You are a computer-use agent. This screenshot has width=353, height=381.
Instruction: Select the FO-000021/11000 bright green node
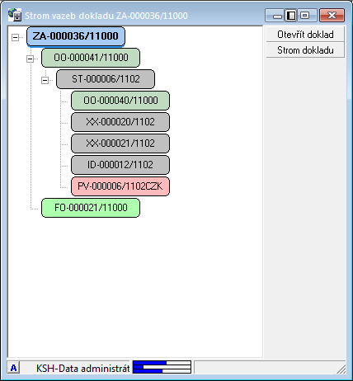tap(91, 208)
